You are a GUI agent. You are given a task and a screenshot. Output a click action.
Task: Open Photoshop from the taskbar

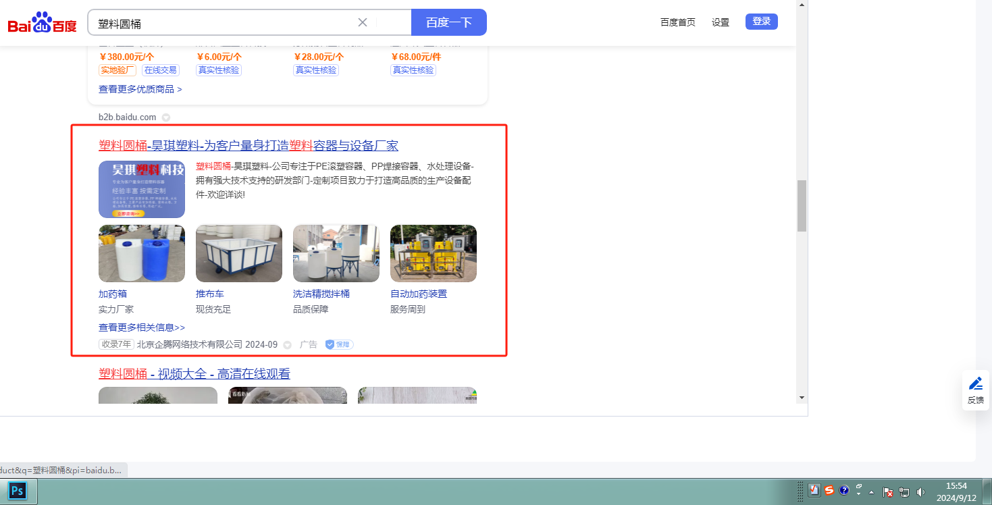point(18,491)
